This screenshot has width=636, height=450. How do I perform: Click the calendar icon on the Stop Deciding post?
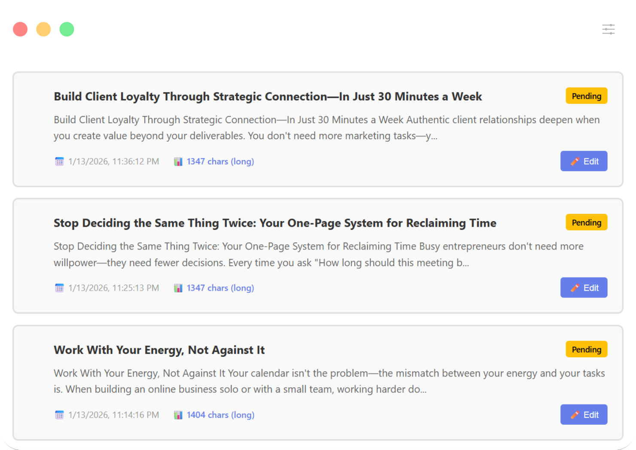[x=59, y=288]
